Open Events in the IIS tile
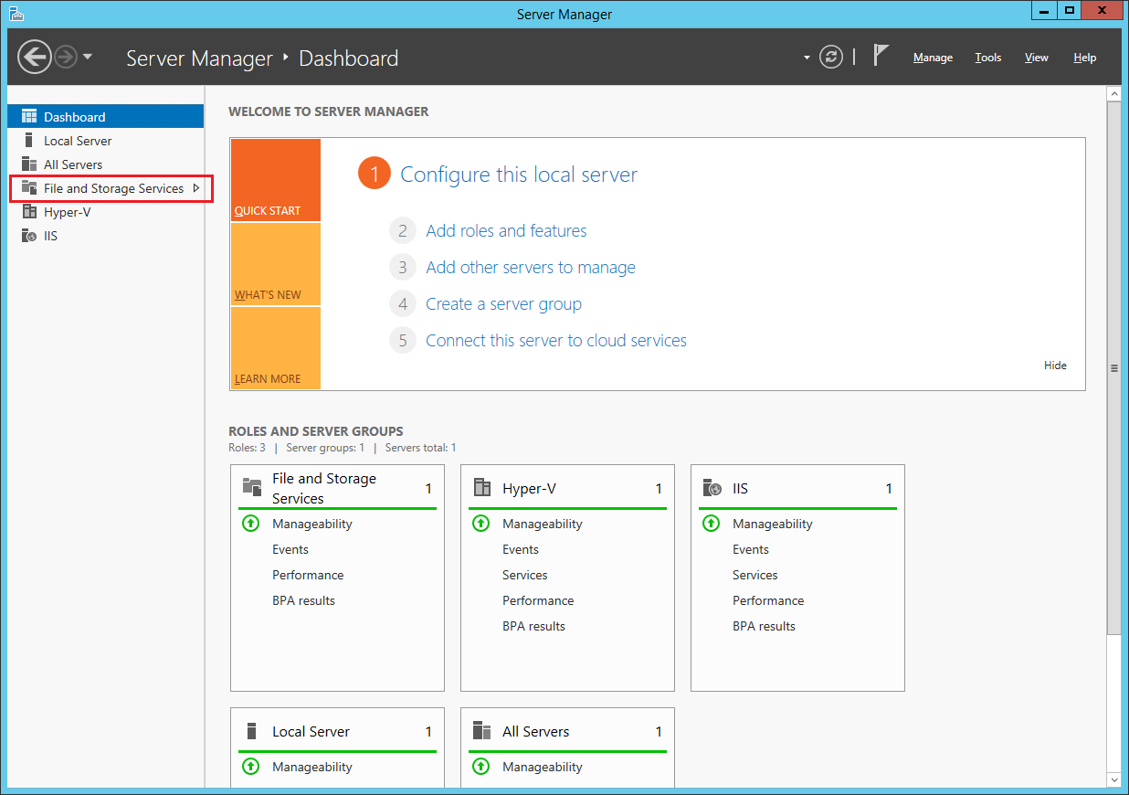Viewport: 1129px width, 795px height. (x=751, y=549)
